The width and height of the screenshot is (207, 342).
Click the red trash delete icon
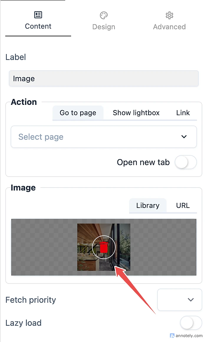pyautogui.click(x=103, y=247)
